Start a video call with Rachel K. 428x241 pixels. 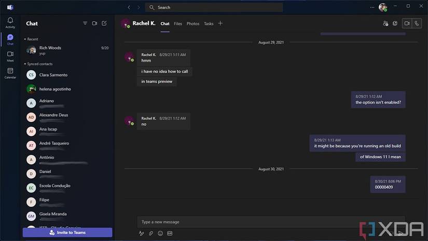click(407, 23)
